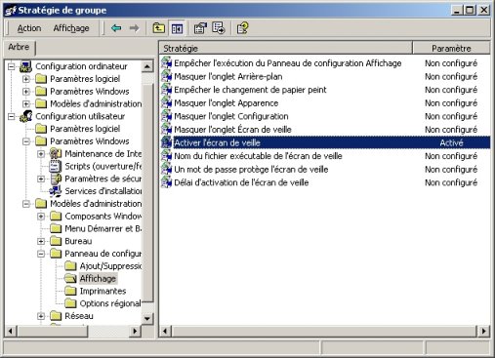
Task: Click policy icon beside Masquer l'onglet Configuration
Action: (167, 116)
